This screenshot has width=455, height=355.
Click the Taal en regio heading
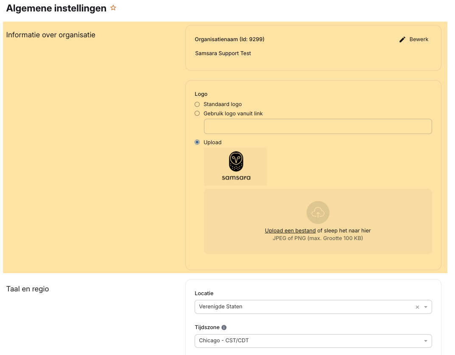point(28,289)
